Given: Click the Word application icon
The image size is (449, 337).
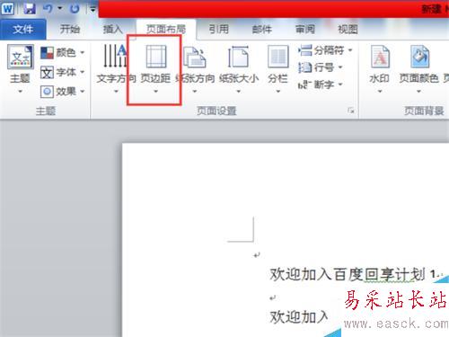Looking at the screenshot, I should point(7,8).
